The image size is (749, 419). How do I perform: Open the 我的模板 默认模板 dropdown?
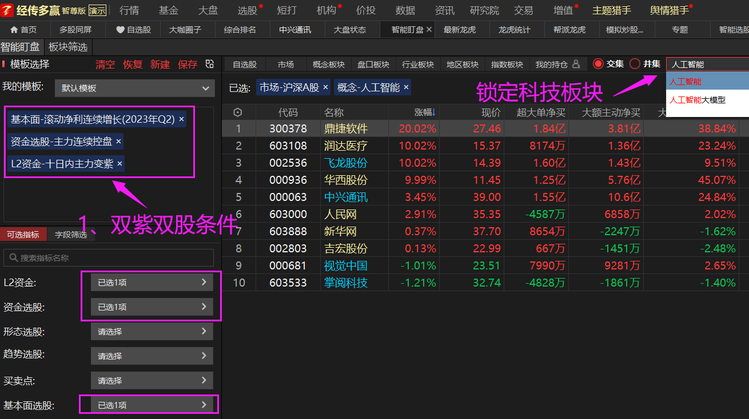tap(135, 88)
